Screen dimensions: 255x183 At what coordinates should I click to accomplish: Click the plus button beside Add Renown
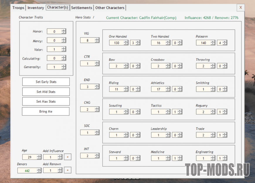point(67,170)
